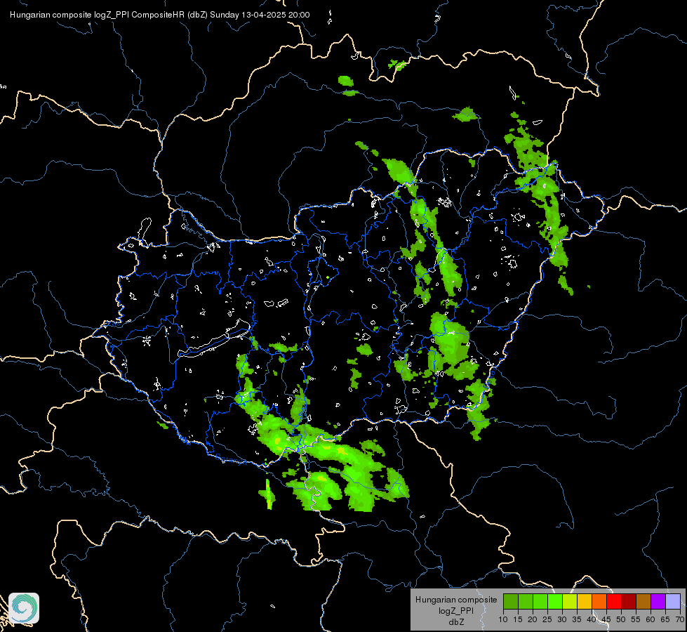Select the 15–20 dBZ green legend swatch
This screenshot has width=687, height=632.
pos(526,601)
